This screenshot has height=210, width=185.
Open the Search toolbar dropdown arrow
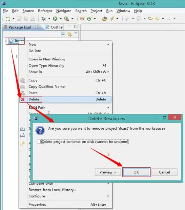click(x=117, y=19)
